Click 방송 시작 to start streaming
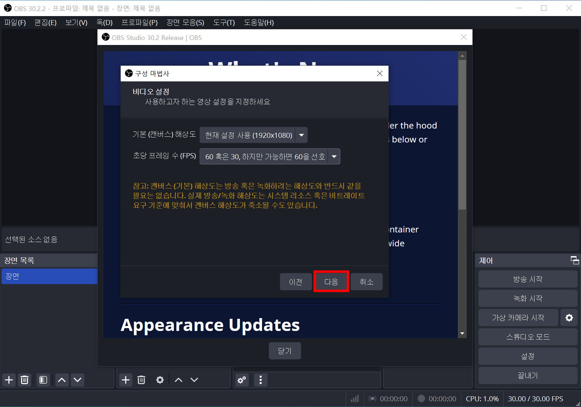 (x=528, y=279)
